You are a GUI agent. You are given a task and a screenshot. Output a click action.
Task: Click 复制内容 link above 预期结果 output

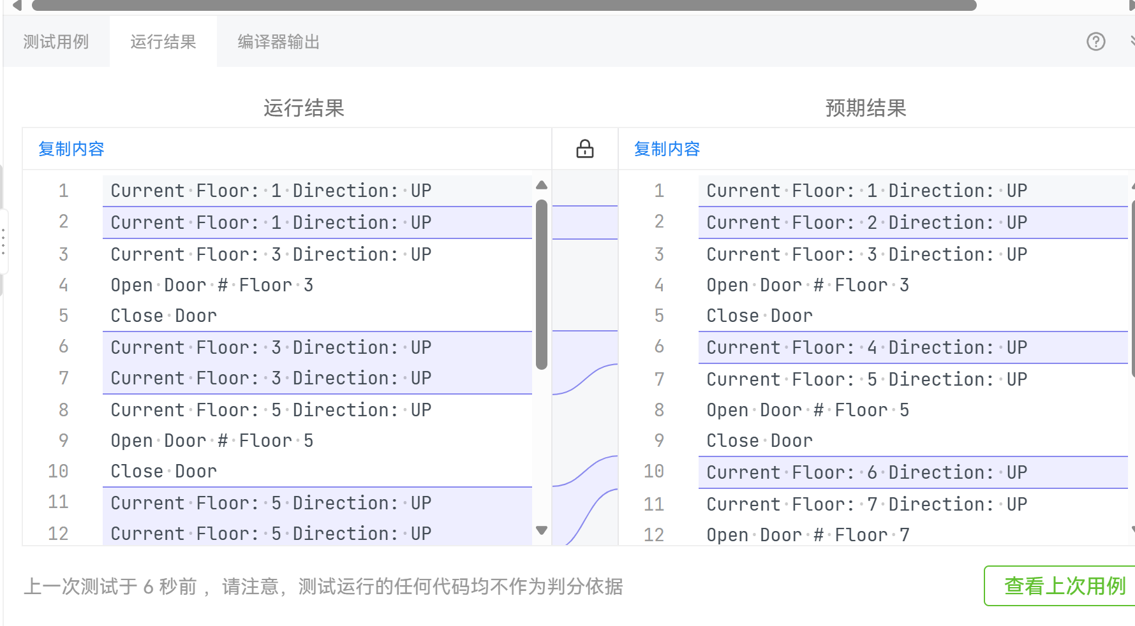667,149
